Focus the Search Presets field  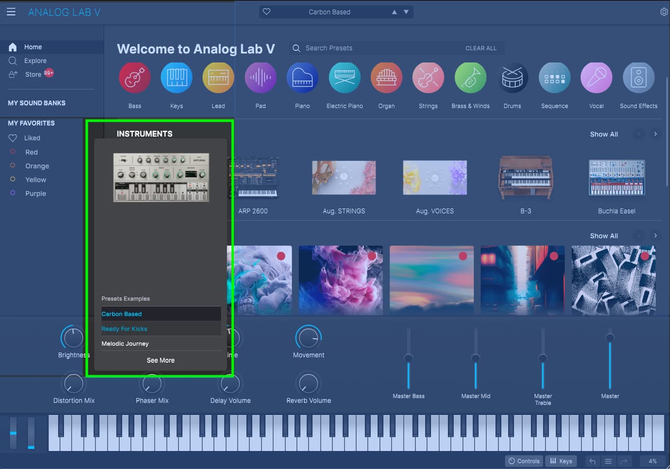[x=397, y=48]
